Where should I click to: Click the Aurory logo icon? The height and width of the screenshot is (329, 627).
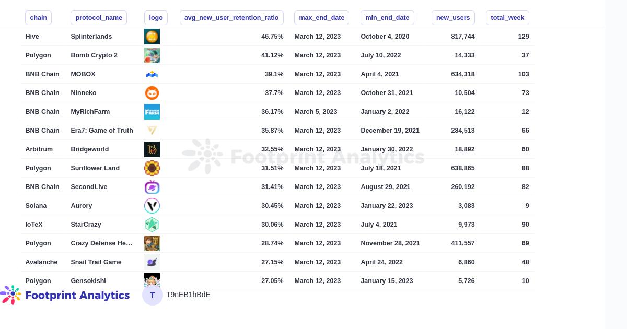[x=152, y=206]
